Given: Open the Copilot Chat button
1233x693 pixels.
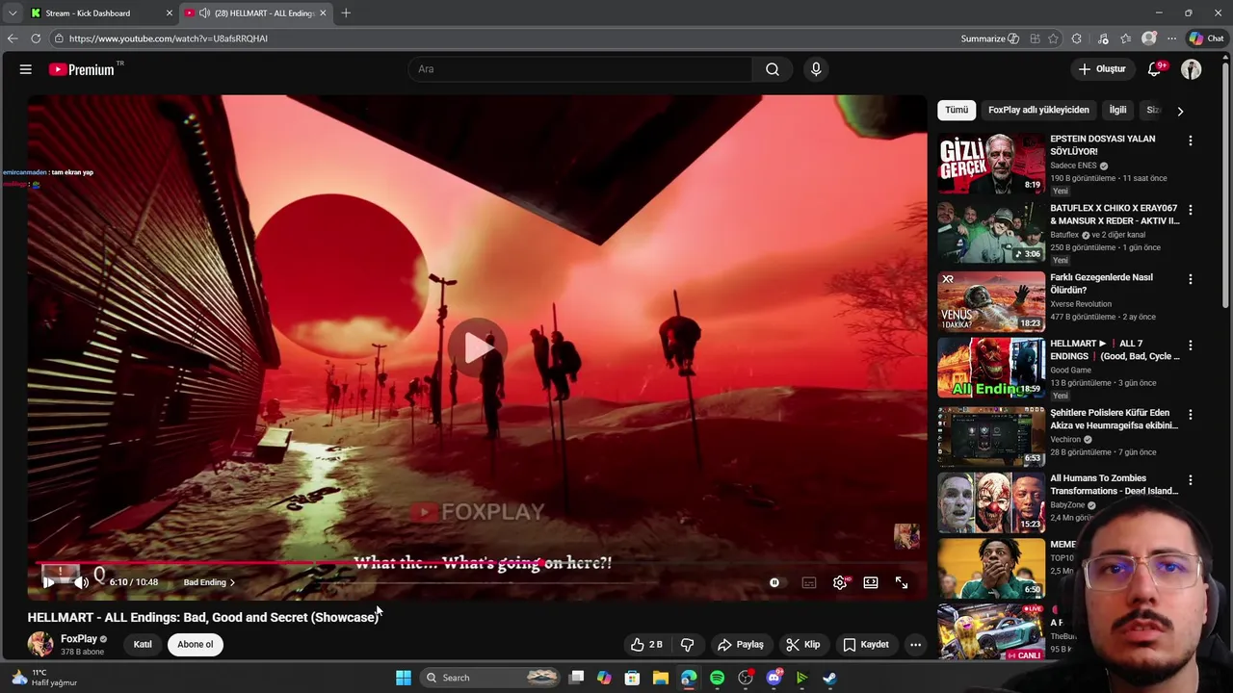Looking at the screenshot, I should pyautogui.click(x=1206, y=38).
